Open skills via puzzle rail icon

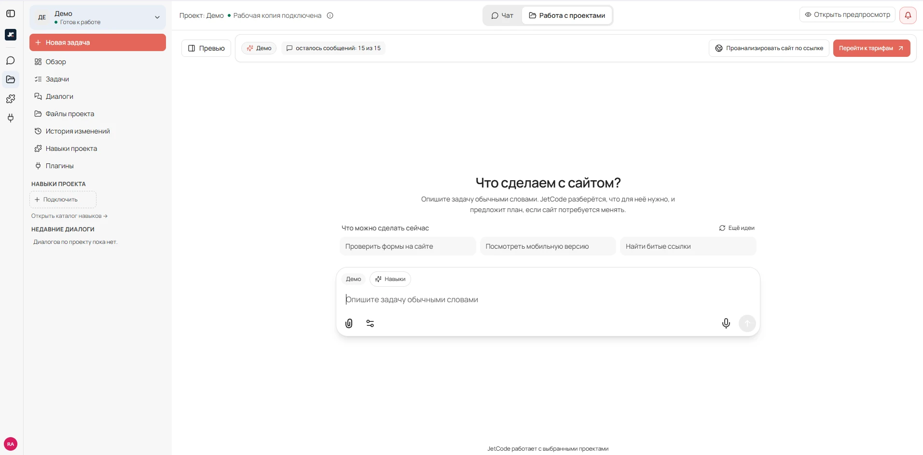click(x=11, y=99)
